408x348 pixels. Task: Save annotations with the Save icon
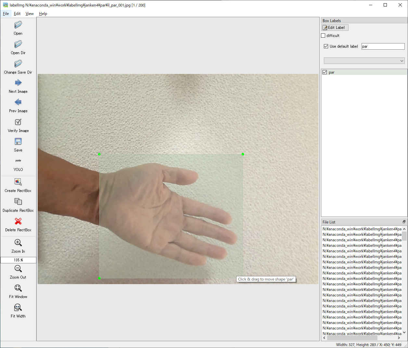18,141
